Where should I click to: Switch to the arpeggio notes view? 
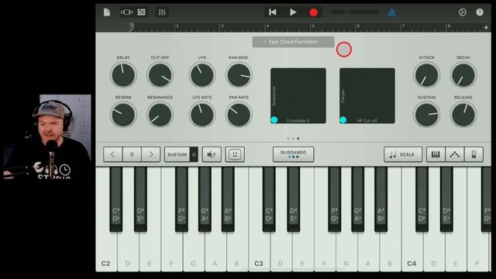(x=455, y=154)
